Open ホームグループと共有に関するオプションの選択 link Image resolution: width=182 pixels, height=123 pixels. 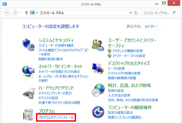(x=64, y=79)
